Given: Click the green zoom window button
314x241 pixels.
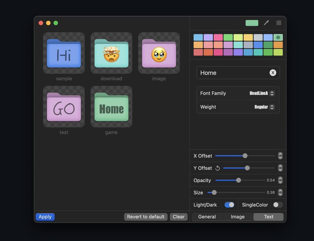Looking at the screenshot, I should (56, 23).
